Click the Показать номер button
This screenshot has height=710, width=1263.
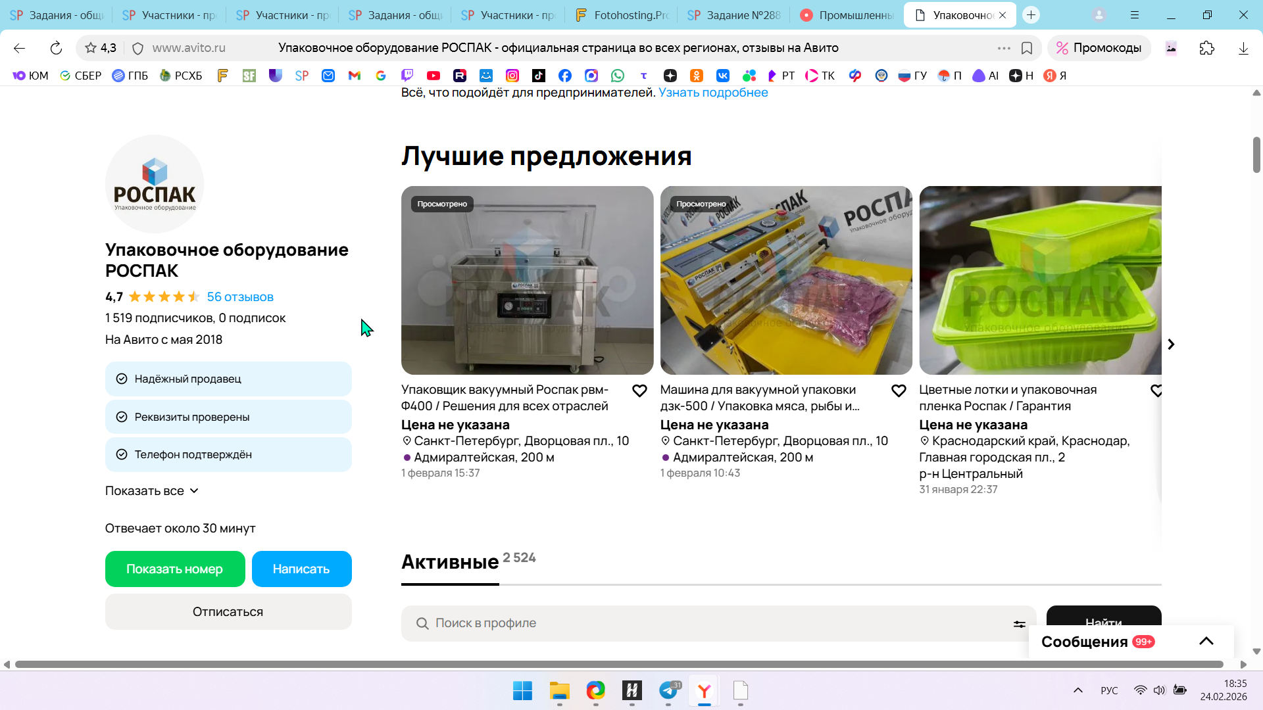coord(174,569)
